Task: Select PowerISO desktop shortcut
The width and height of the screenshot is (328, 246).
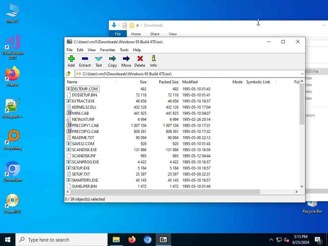Action: [12, 203]
